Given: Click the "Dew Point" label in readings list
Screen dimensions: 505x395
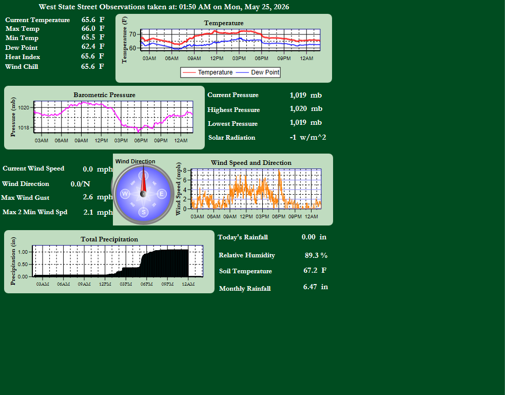Looking at the screenshot, I should pos(22,47).
